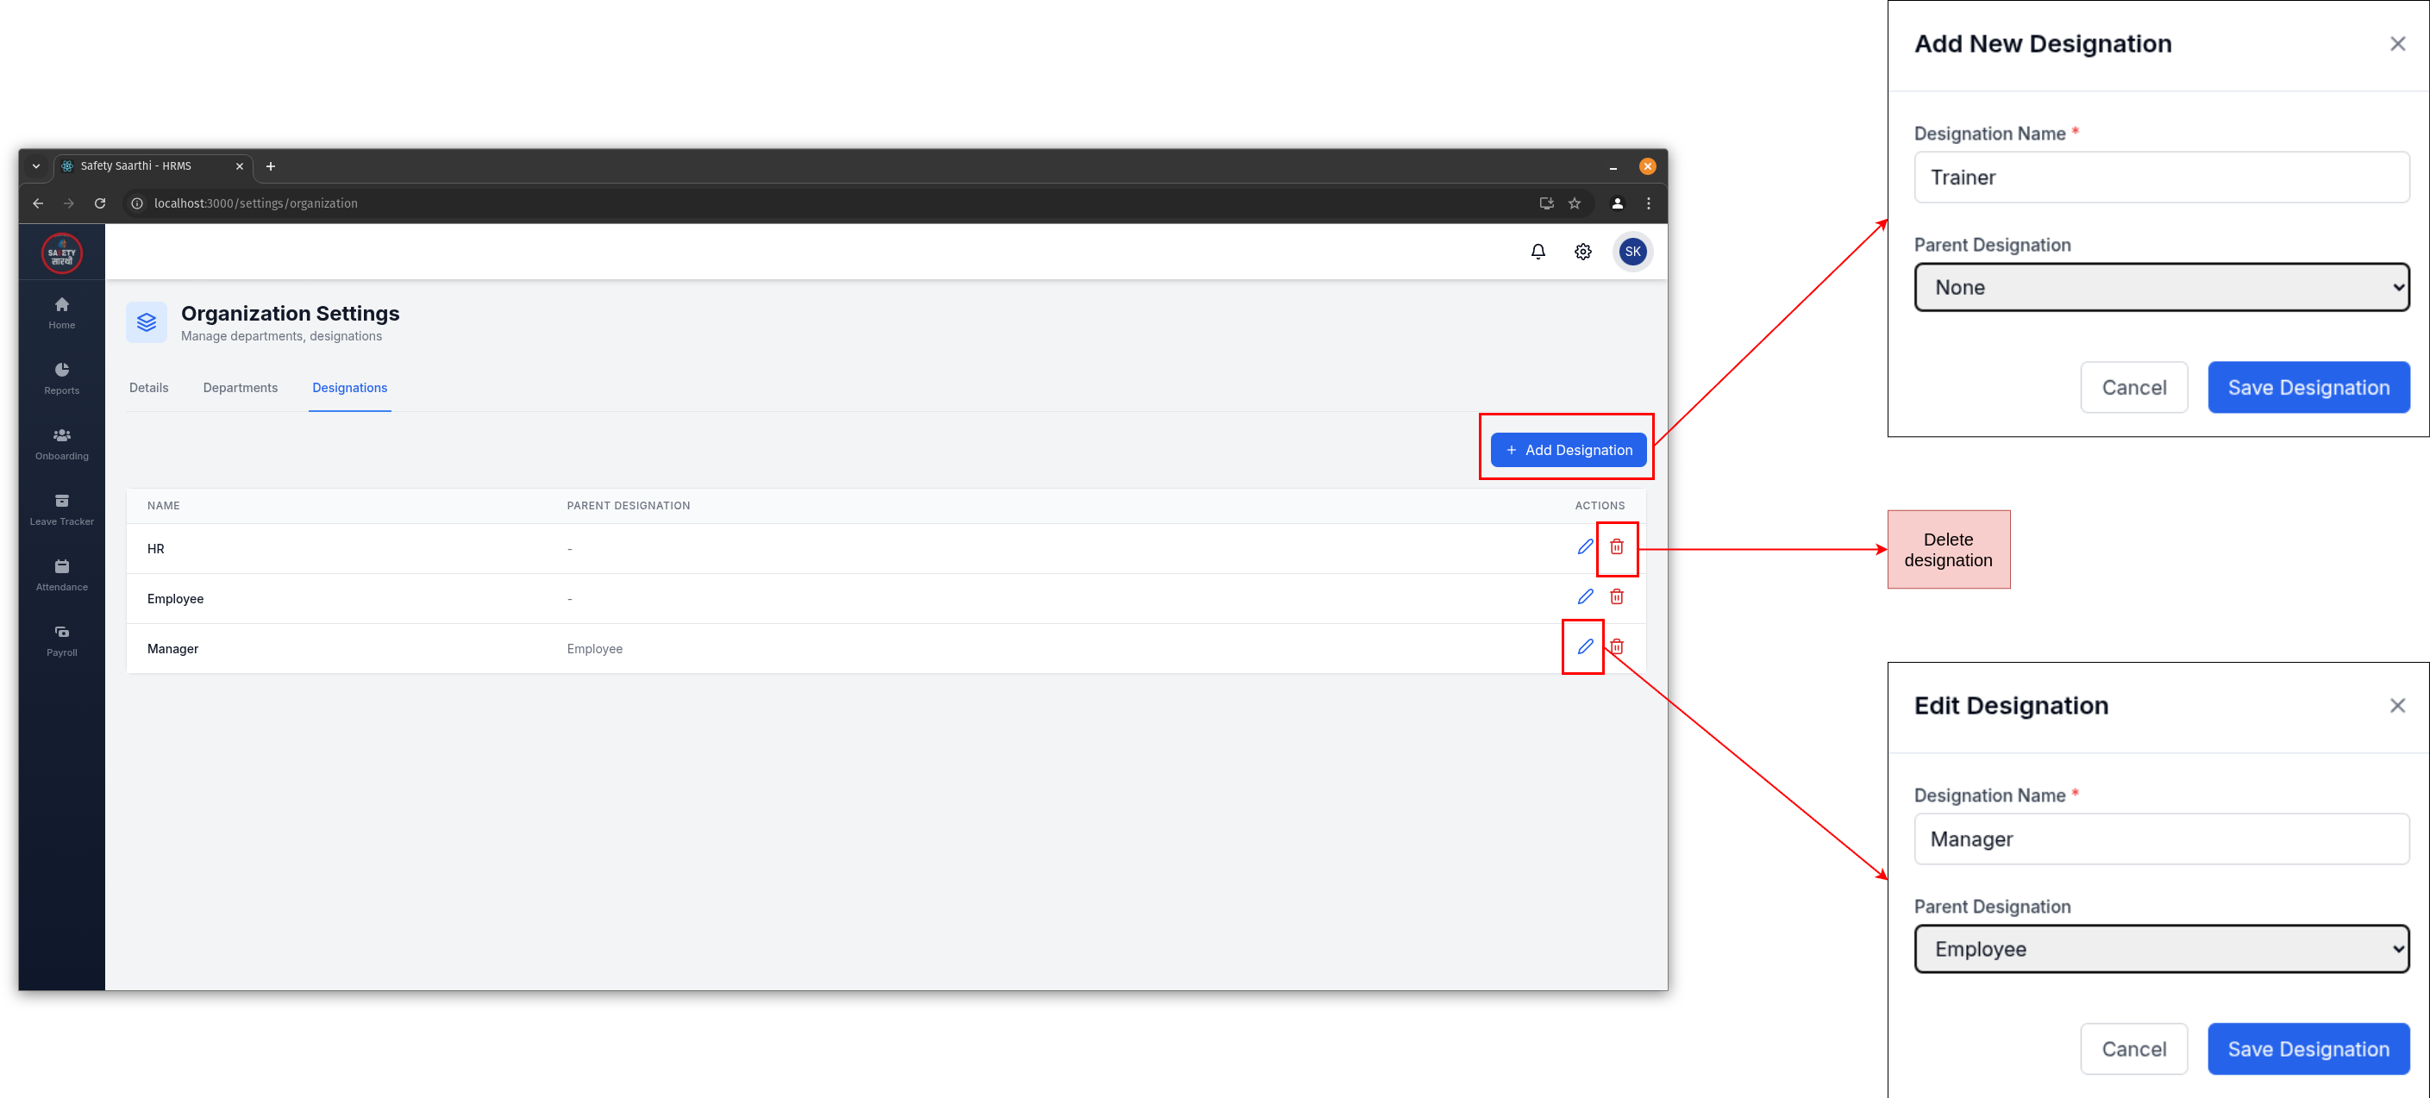Open the notifications bell icon

[x=1538, y=252]
